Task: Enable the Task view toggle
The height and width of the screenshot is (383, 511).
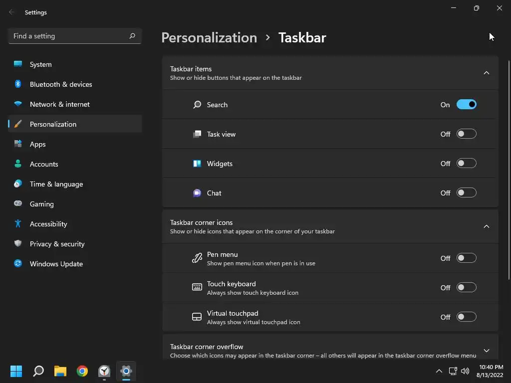Action: pyautogui.click(x=466, y=134)
